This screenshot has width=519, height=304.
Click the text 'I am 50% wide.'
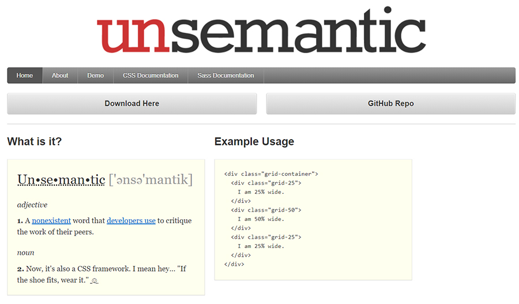pyautogui.click(x=261, y=219)
